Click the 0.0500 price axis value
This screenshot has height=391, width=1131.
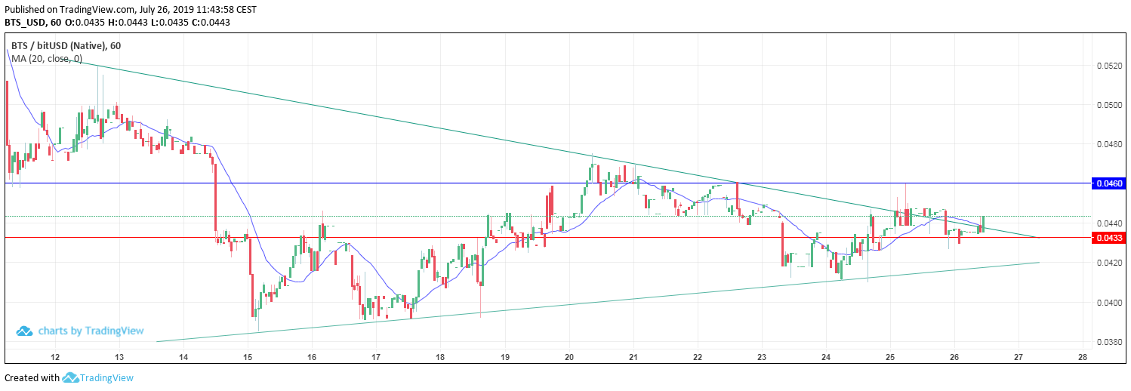1108,105
